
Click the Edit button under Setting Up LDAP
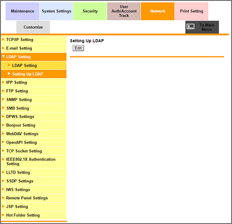tap(78, 48)
